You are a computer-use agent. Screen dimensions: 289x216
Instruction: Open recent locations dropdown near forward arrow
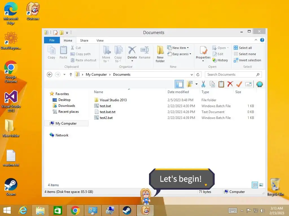pos(64,75)
